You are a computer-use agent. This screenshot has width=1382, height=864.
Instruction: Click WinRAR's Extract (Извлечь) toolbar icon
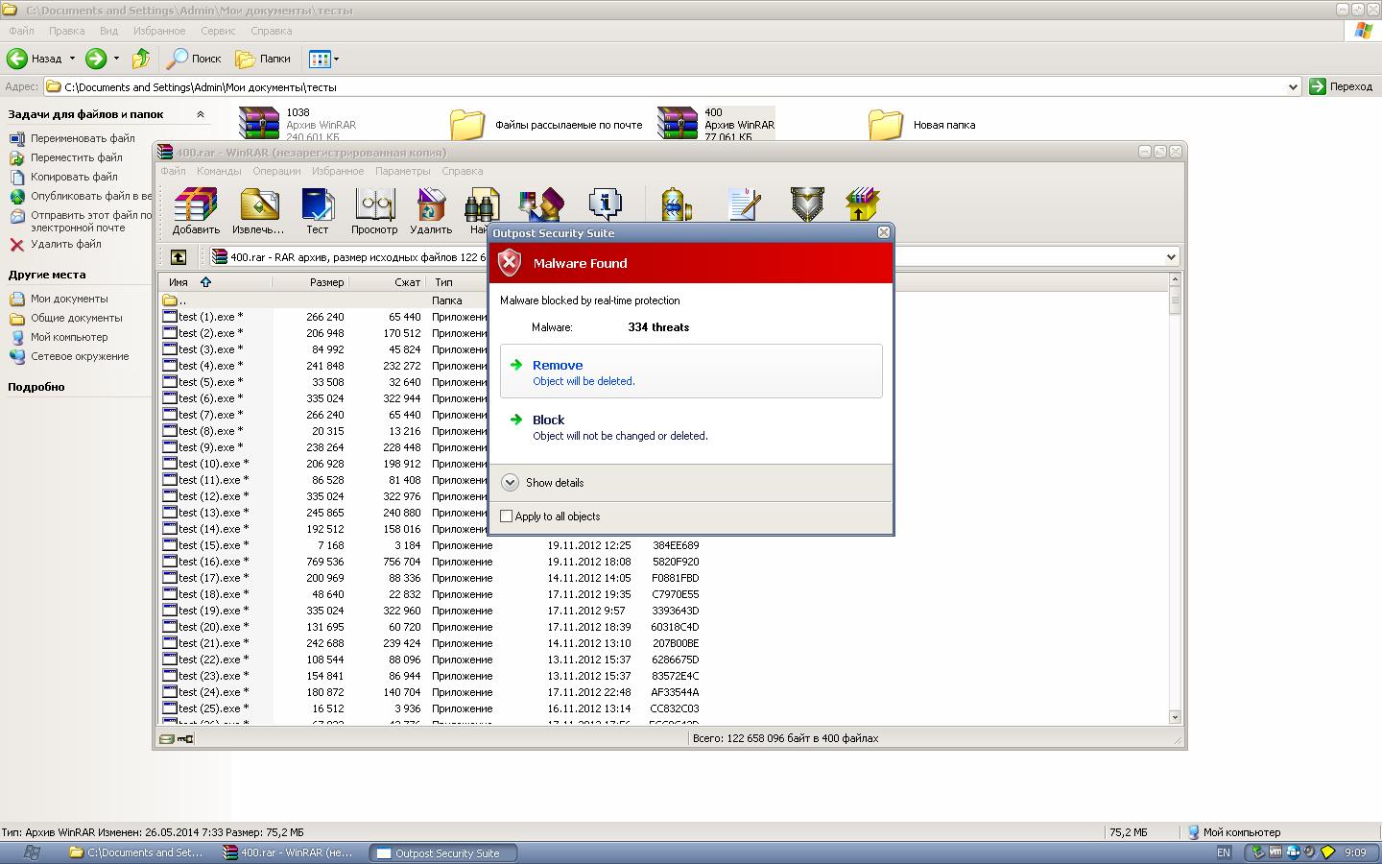click(258, 204)
